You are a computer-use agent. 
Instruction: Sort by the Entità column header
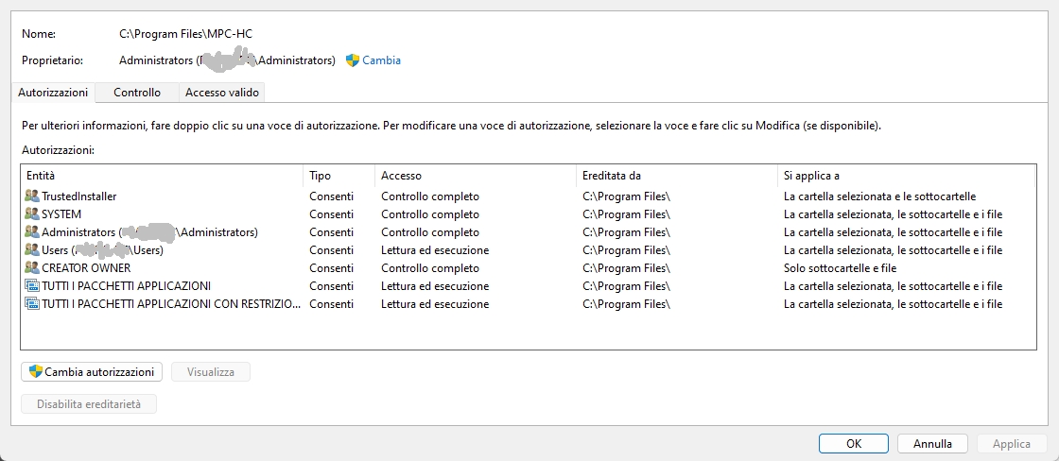click(162, 176)
